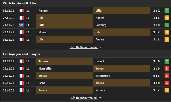Expand more matches under Troyes section

tap(84, 98)
